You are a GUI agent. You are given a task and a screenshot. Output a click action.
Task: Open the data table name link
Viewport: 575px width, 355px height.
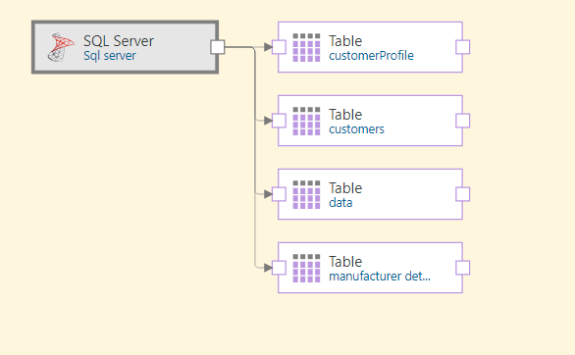pyautogui.click(x=340, y=203)
